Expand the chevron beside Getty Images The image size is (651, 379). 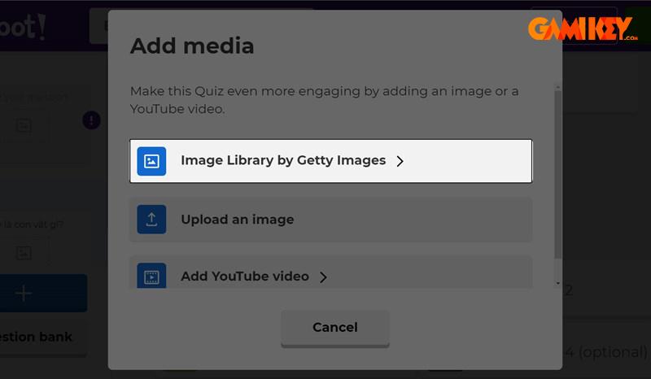[400, 161]
